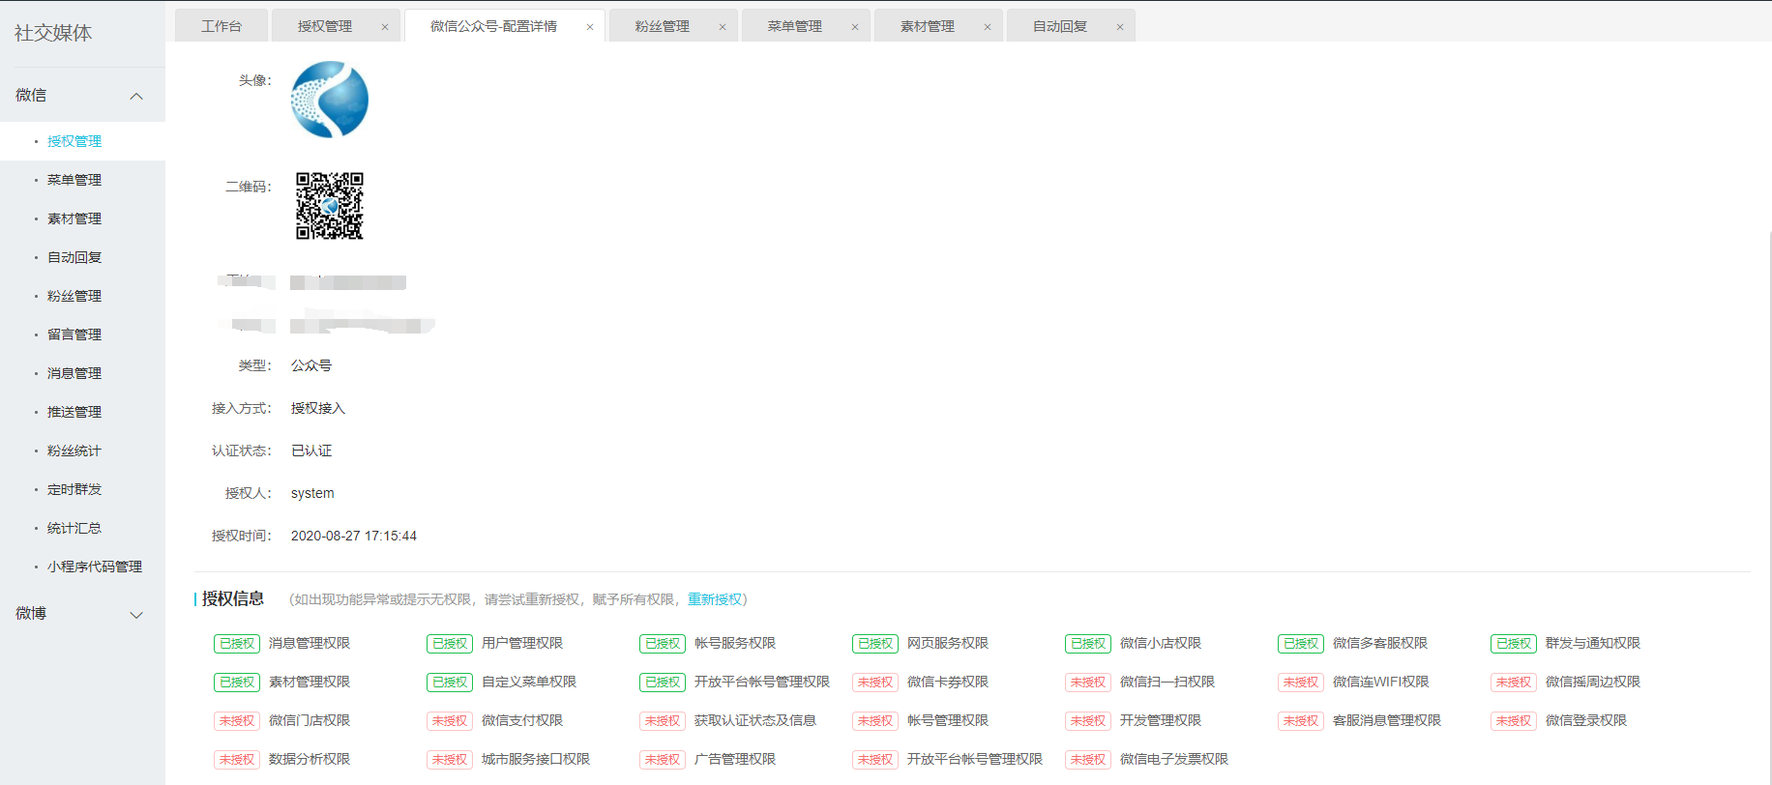The width and height of the screenshot is (1772, 785).
Task: Click 未授权 badge for 微信卡券权限
Action: (x=875, y=683)
